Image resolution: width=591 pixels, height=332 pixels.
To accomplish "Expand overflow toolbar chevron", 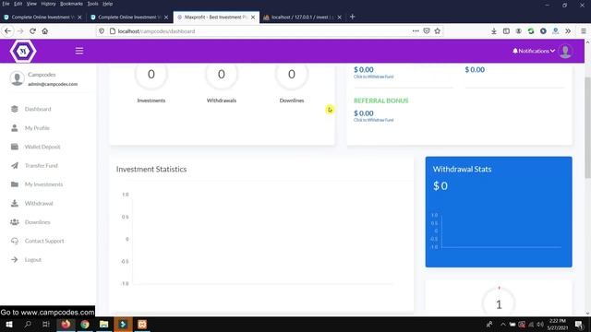I will pyautogui.click(x=568, y=31).
